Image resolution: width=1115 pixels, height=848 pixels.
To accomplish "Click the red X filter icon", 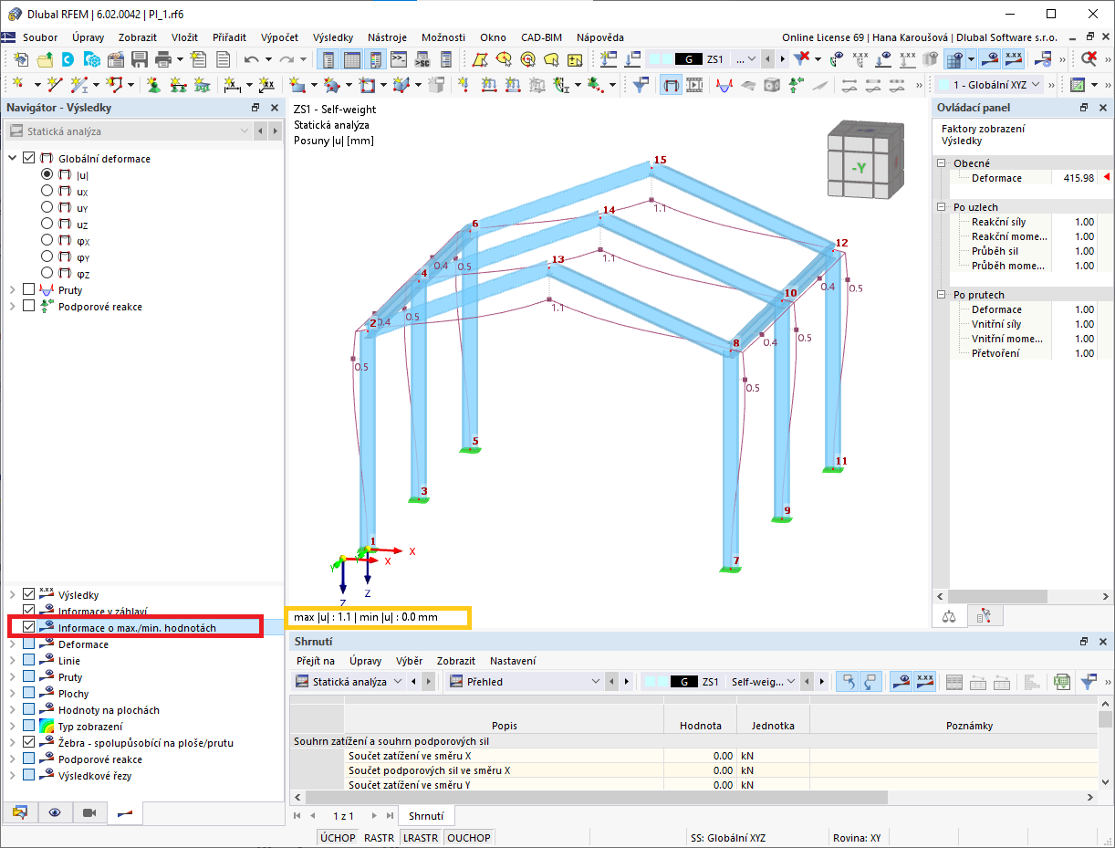I will (801, 59).
